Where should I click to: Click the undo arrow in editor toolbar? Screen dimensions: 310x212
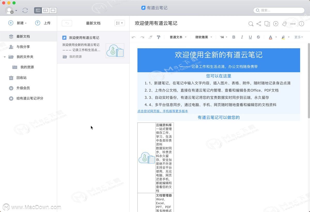pyautogui.click(x=134, y=37)
